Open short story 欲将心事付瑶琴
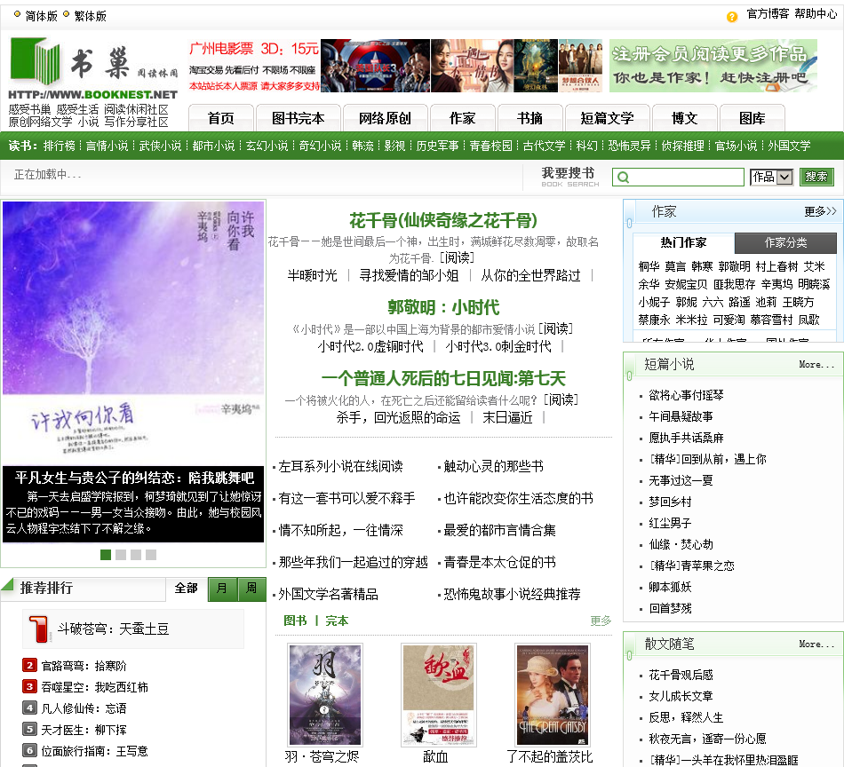This screenshot has width=844, height=767. (686, 395)
